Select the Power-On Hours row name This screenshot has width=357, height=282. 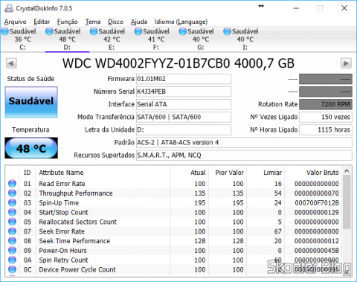62,251
